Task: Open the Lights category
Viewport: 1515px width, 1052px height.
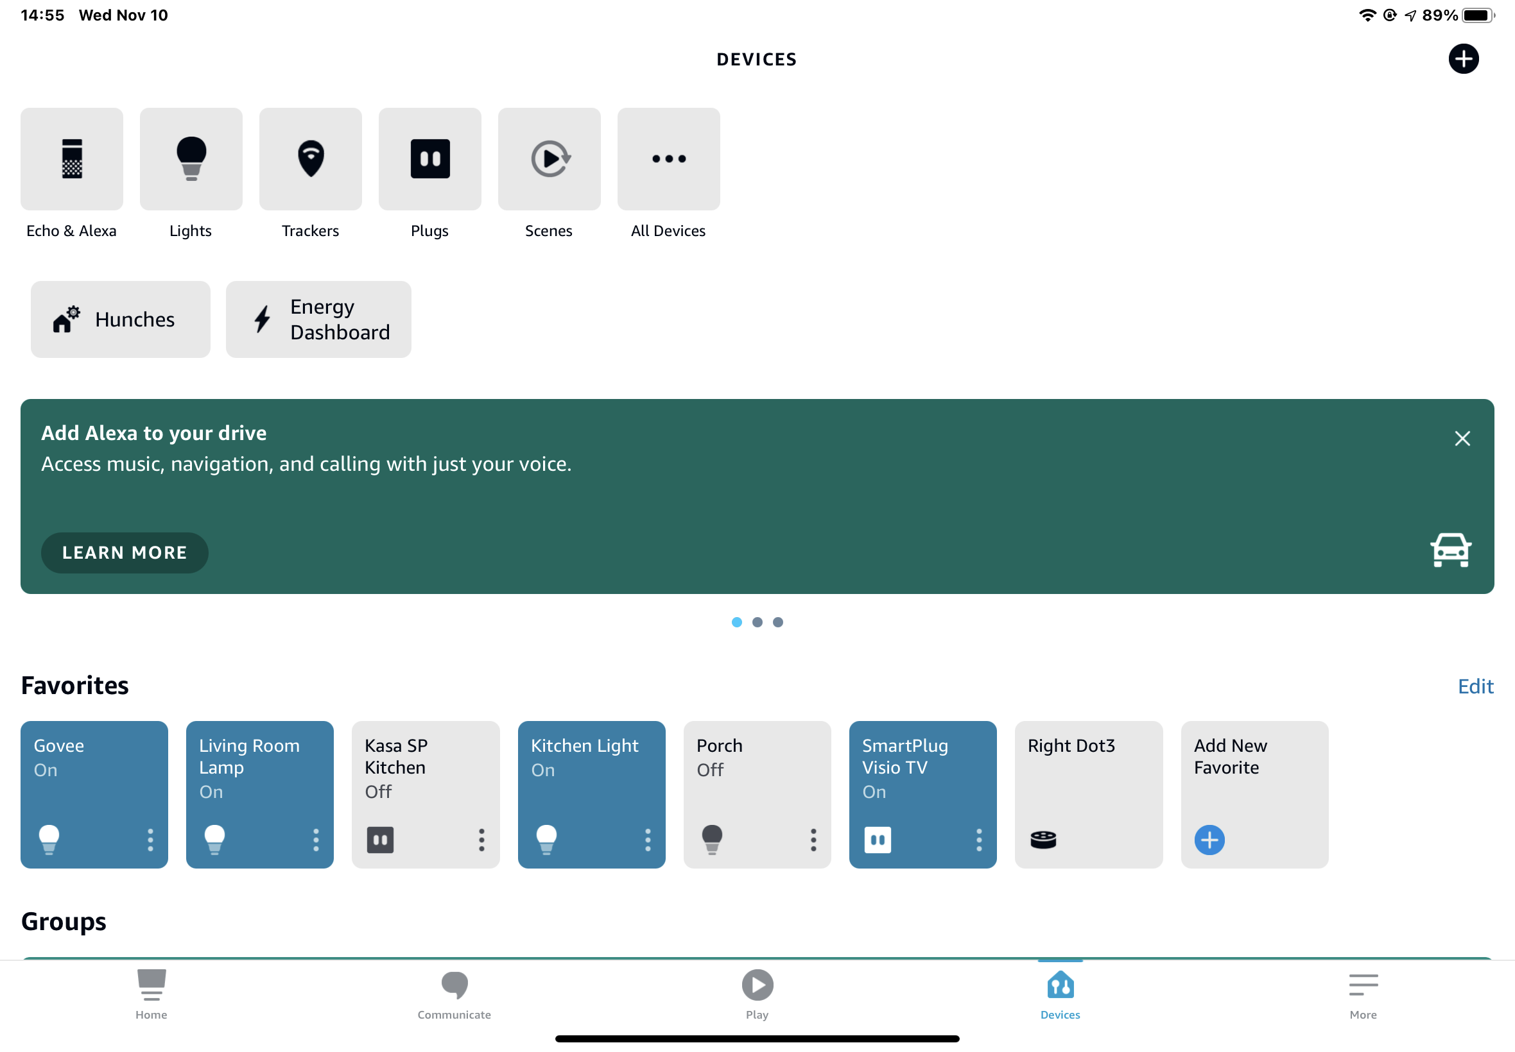Action: click(191, 159)
